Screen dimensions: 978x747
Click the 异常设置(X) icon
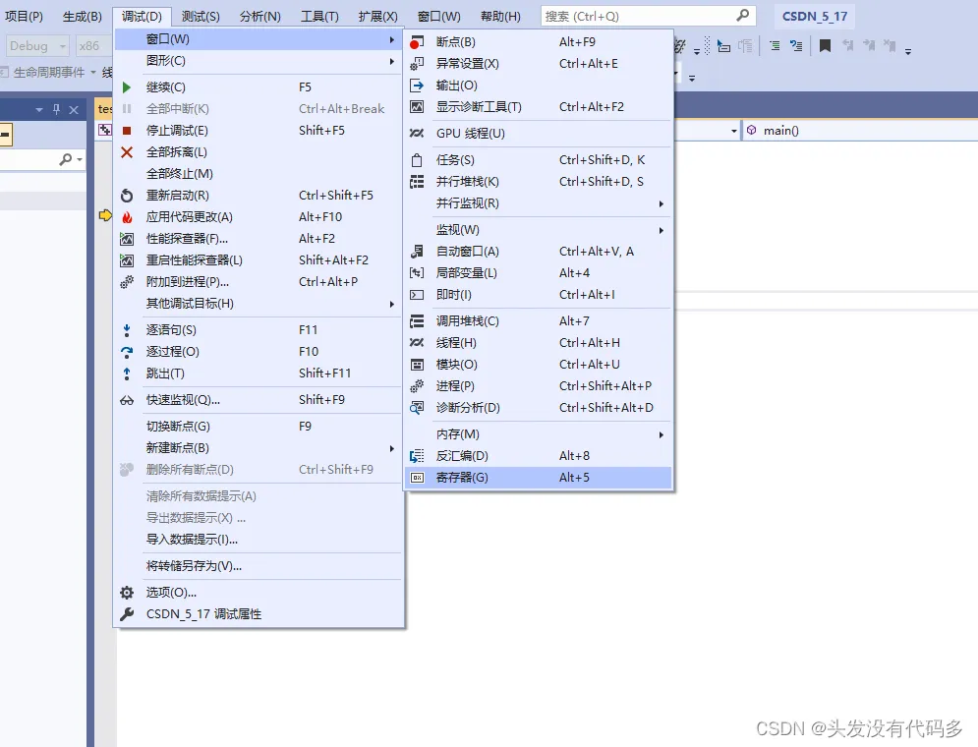(417, 64)
